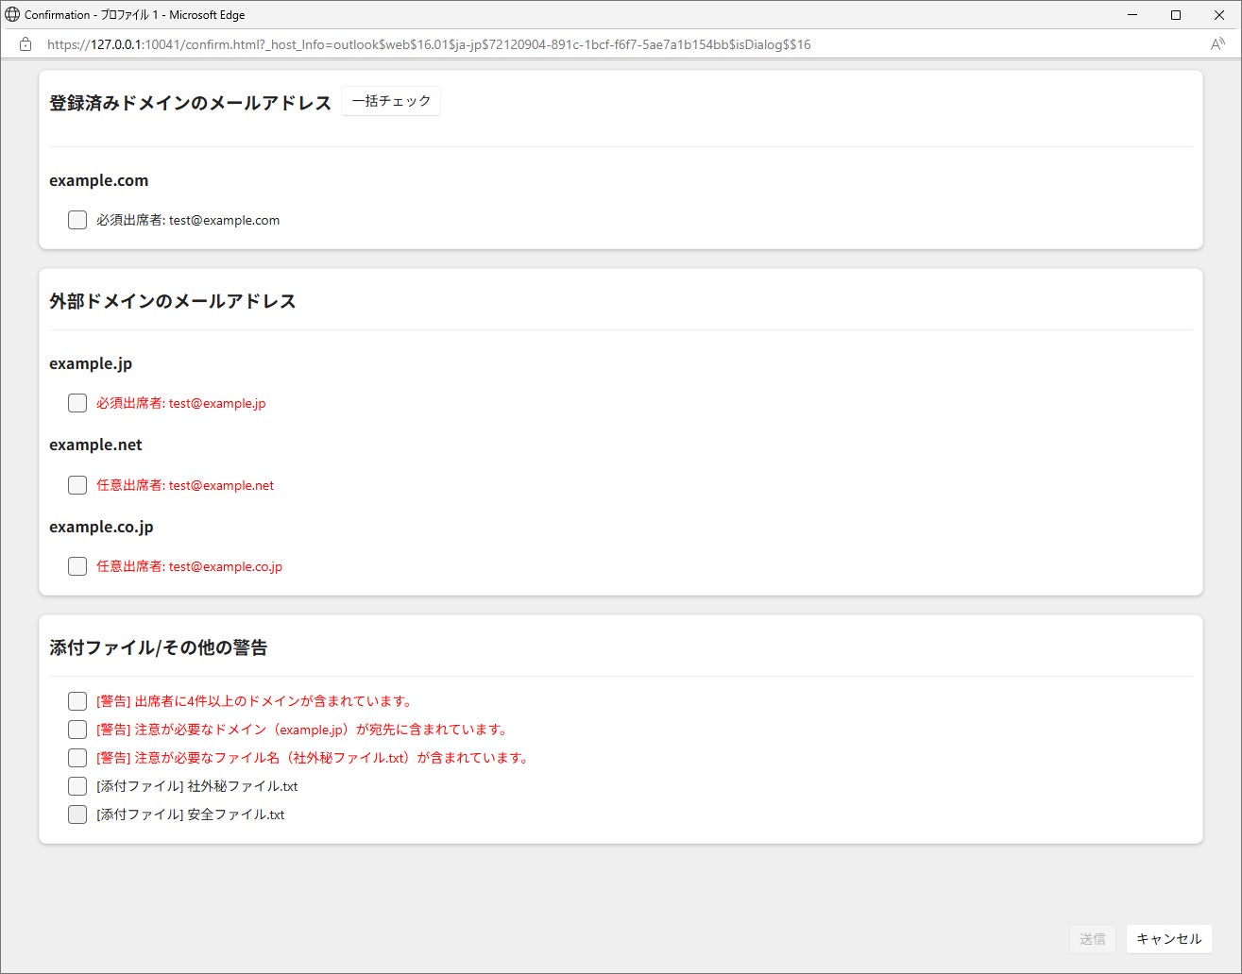Open the Read Aloud icon in address bar
This screenshot has height=974, width=1242.
click(1217, 44)
